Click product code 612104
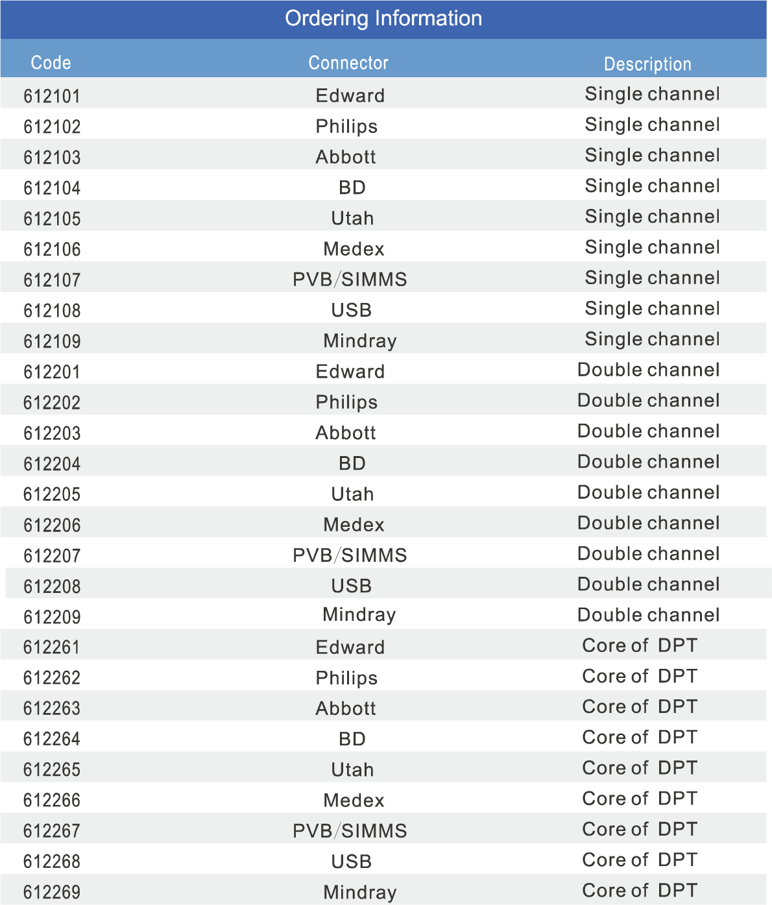 [52, 188]
